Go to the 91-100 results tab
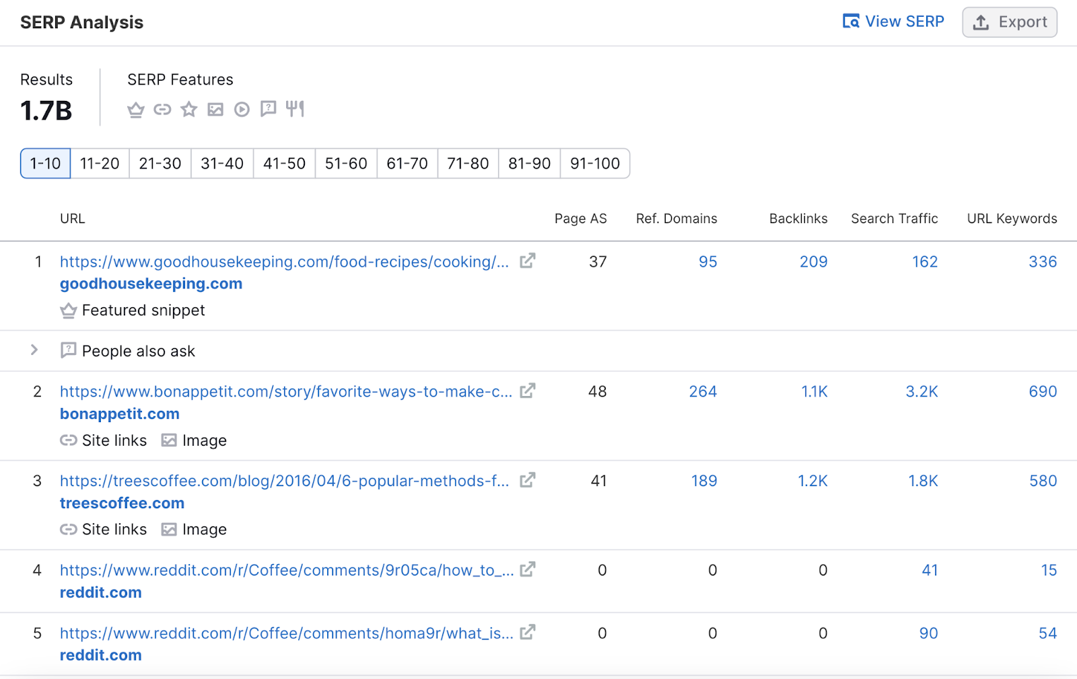The image size is (1077, 679). 595,163
